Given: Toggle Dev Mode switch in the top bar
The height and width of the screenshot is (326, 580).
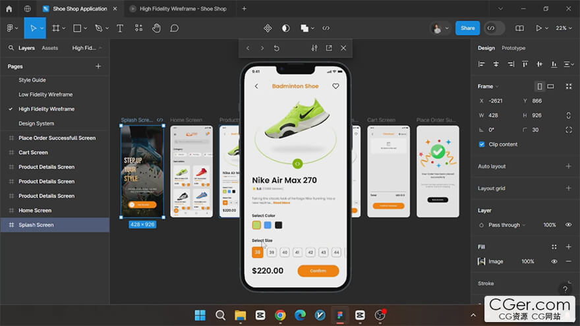Looking at the screenshot, I should (494, 28).
